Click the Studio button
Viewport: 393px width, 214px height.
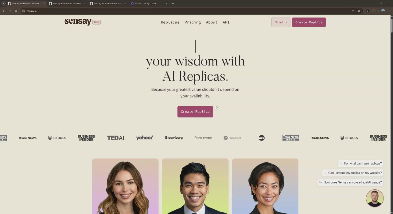281,22
